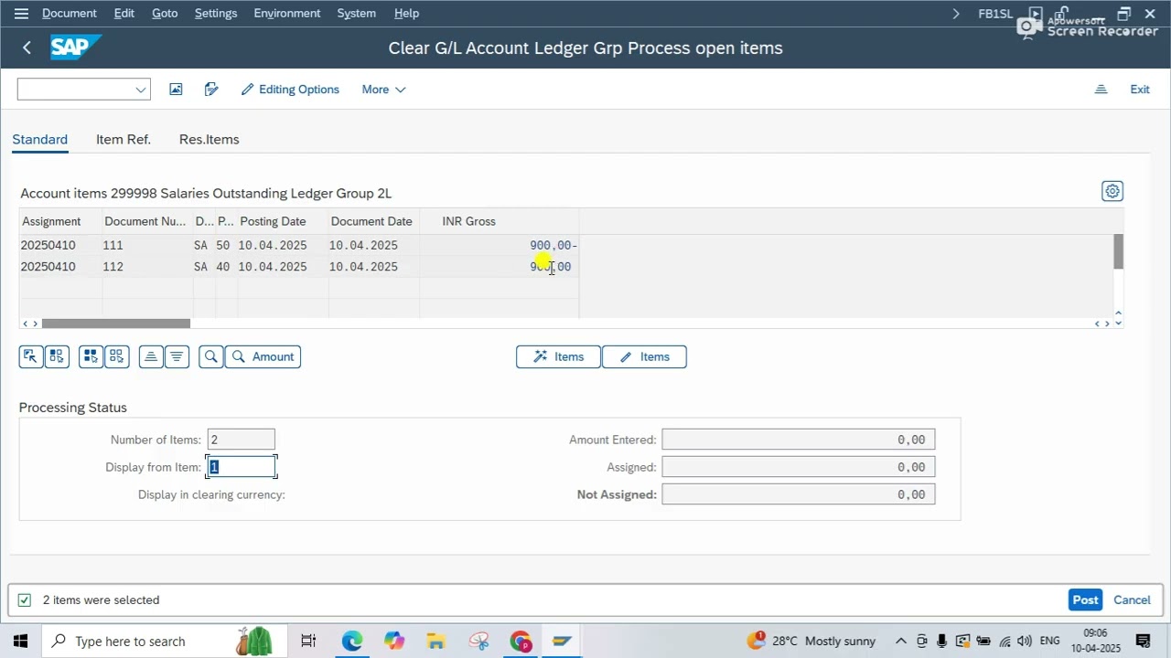This screenshot has width=1171, height=658.
Task: Open the Windows notification center
Action: 1143,641
